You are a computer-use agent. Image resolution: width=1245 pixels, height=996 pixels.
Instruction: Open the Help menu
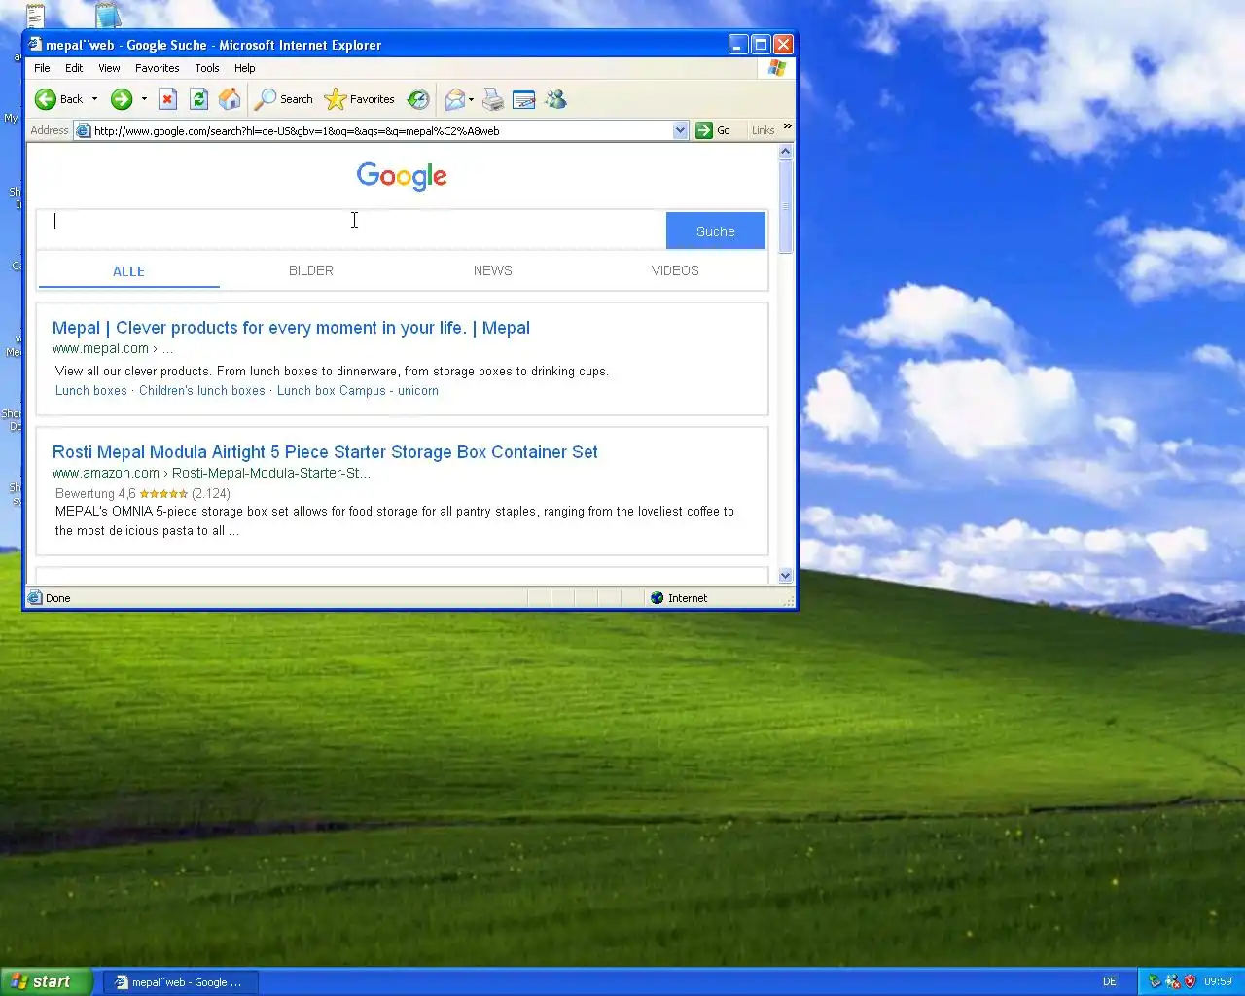[x=245, y=68]
